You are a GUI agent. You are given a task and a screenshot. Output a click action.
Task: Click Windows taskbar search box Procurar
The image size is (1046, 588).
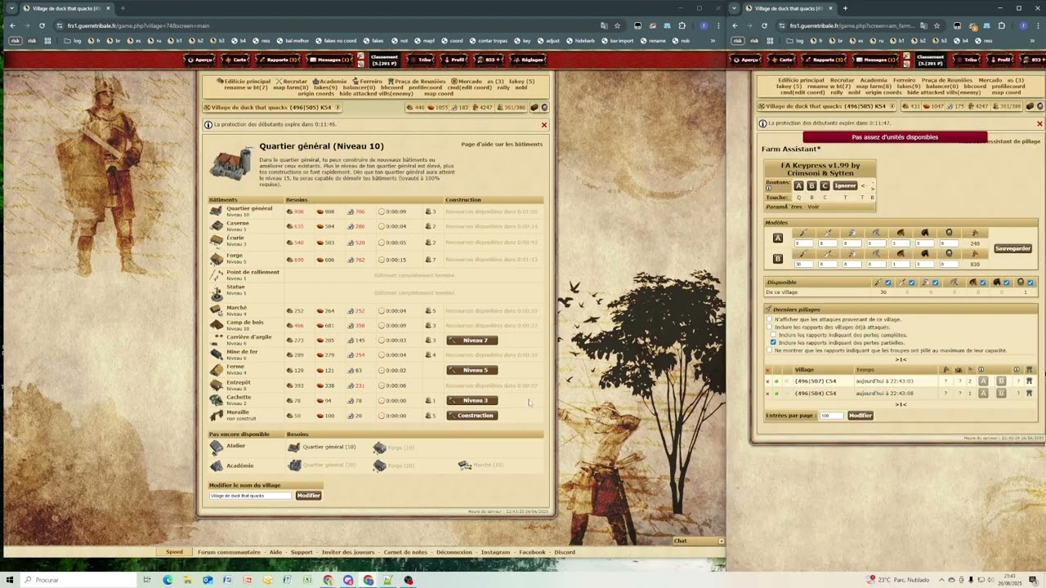coord(78,580)
